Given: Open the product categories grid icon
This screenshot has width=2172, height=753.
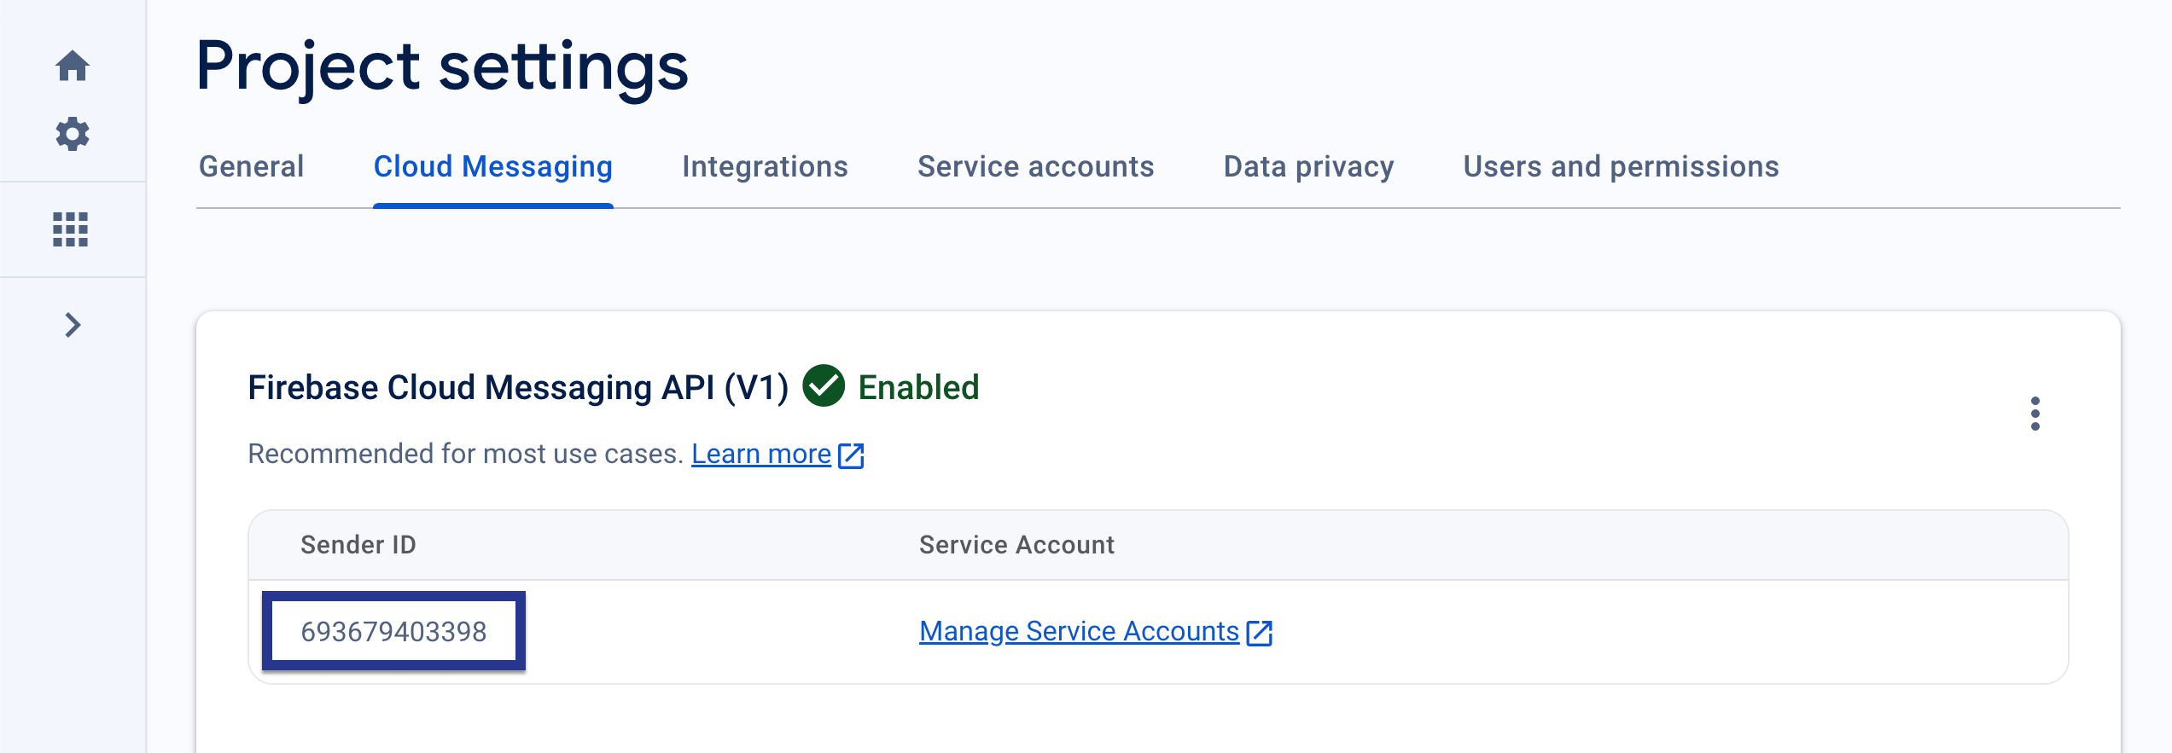Looking at the screenshot, I should [71, 229].
